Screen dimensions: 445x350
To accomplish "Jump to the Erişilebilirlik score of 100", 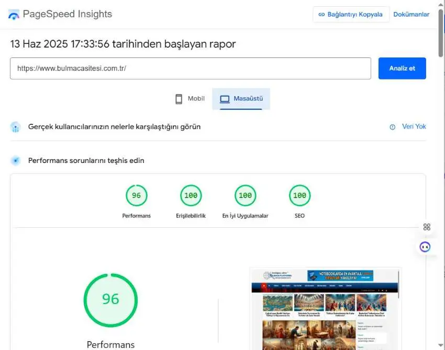I will (x=191, y=195).
